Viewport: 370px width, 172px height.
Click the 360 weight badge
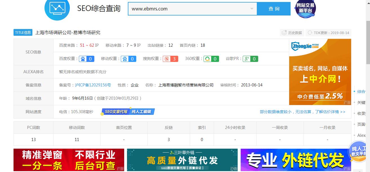(211, 59)
